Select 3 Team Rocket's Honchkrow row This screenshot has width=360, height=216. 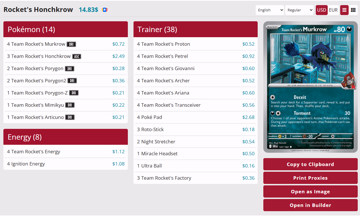(x=66, y=56)
